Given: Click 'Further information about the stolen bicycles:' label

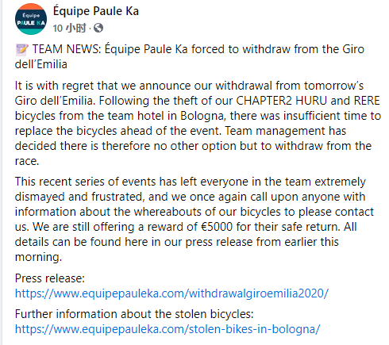Looking at the screenshot, I should [x=134, y=314].
